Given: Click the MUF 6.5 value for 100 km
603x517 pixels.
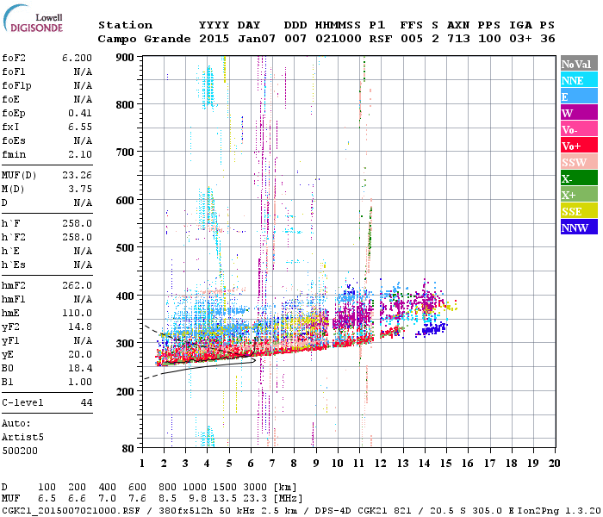Looking at the screenshot, I should tap(47, 498).
